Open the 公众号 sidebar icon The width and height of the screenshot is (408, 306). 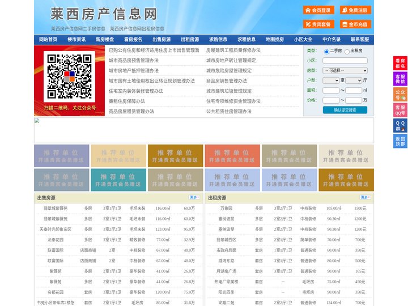click(400, 95)
